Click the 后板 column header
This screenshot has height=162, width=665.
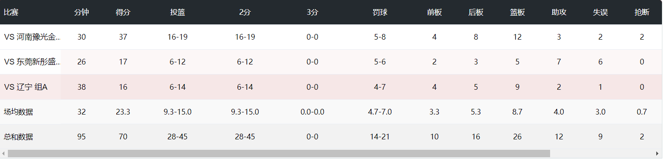click(x=476, y=12)
